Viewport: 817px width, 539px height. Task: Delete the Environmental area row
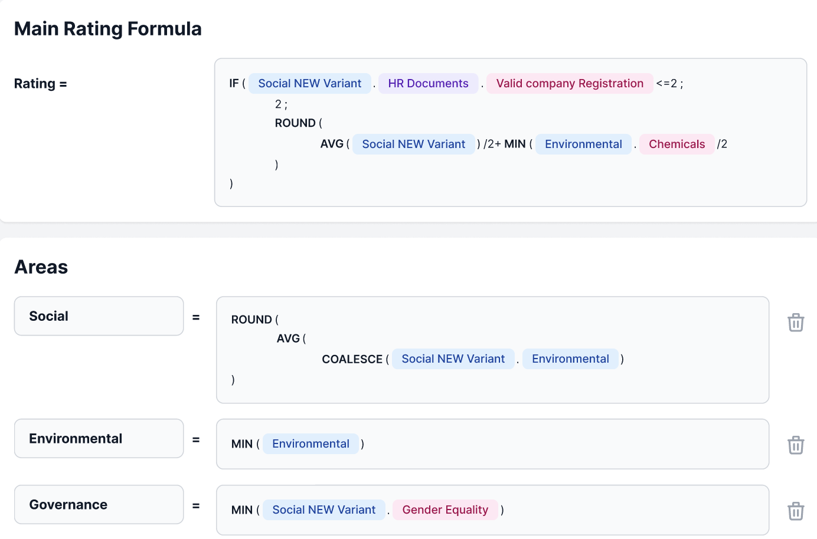coord(796,445)
